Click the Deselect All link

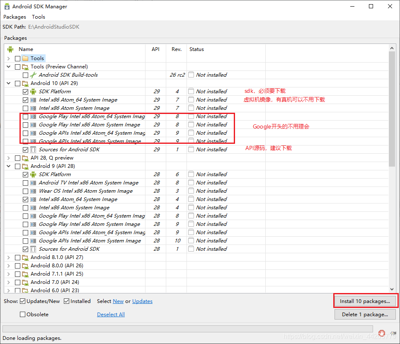(x=111, y=315)
